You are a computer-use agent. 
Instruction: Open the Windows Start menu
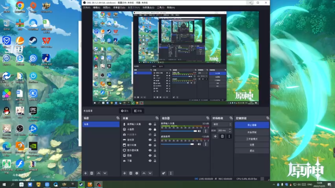click(x=4, y=184)
